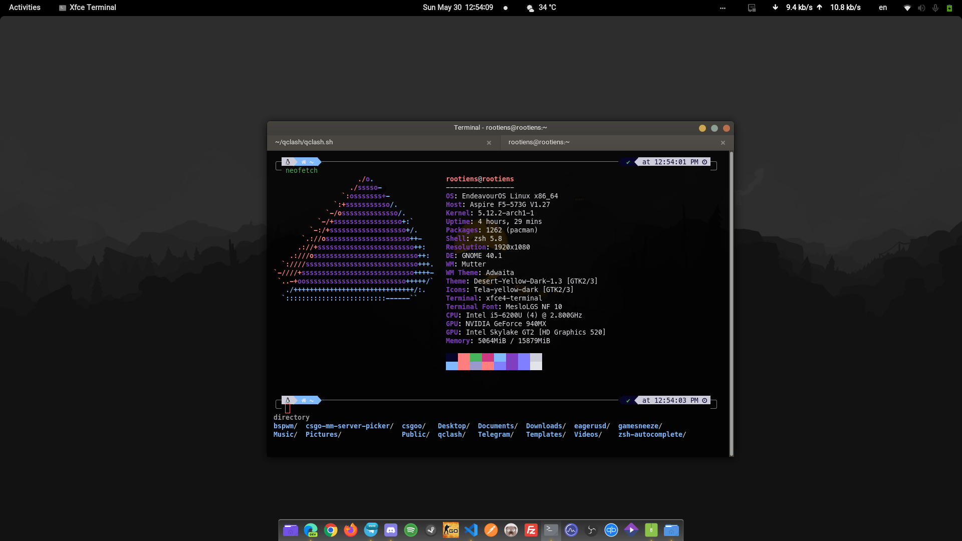Open Visual Studio Code from dock

[x=471, y=530]
